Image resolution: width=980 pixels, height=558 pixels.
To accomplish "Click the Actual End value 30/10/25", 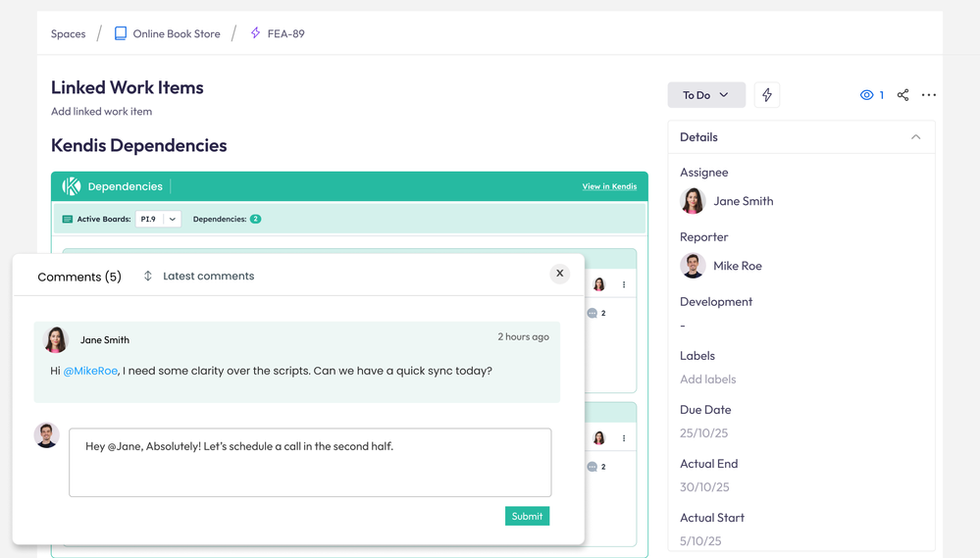I will pos(704,486).
